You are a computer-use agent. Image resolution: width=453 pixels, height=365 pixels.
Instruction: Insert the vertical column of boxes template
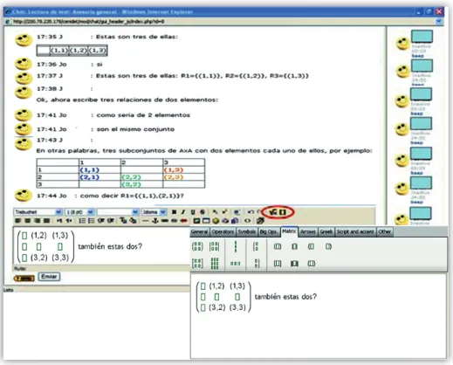[x=236, y=246]
